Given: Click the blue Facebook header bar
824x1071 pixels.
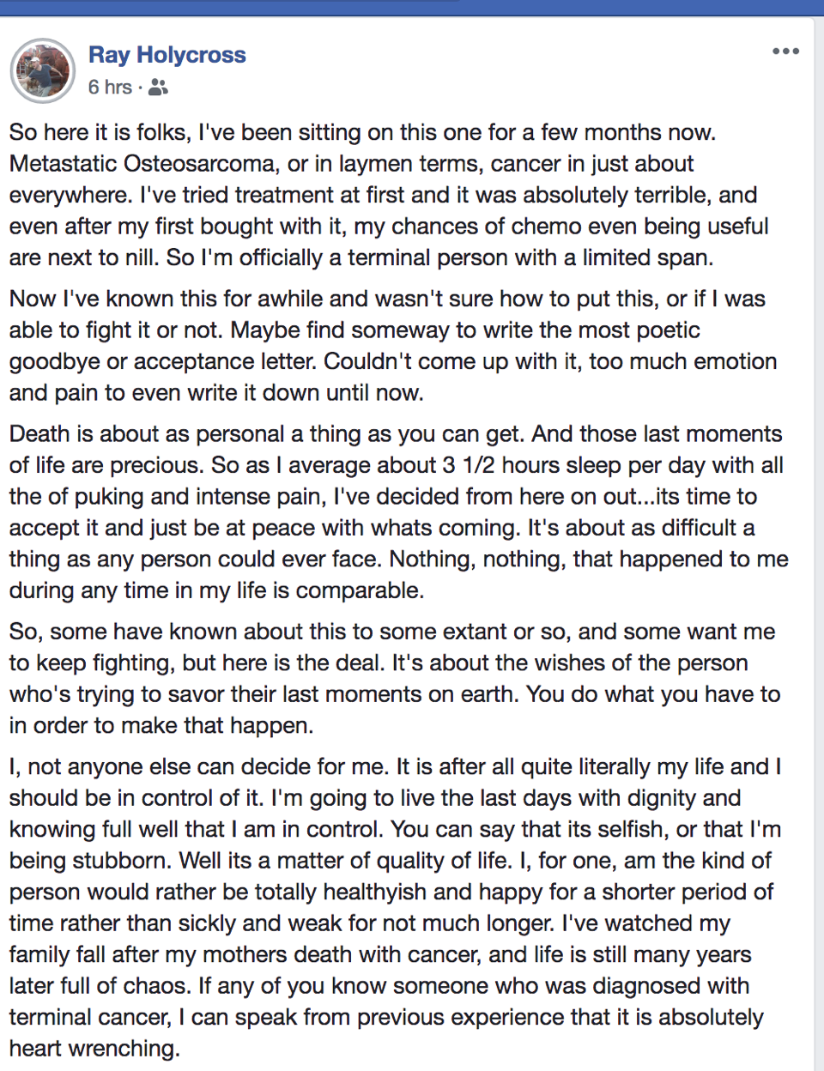Looking at the screenshot, I should [x=412, y=7].
